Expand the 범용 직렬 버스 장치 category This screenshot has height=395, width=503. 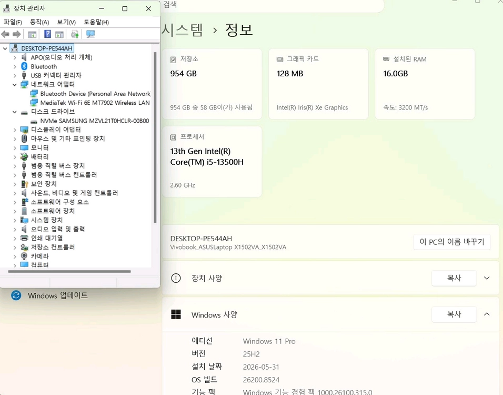click(15, 166)
